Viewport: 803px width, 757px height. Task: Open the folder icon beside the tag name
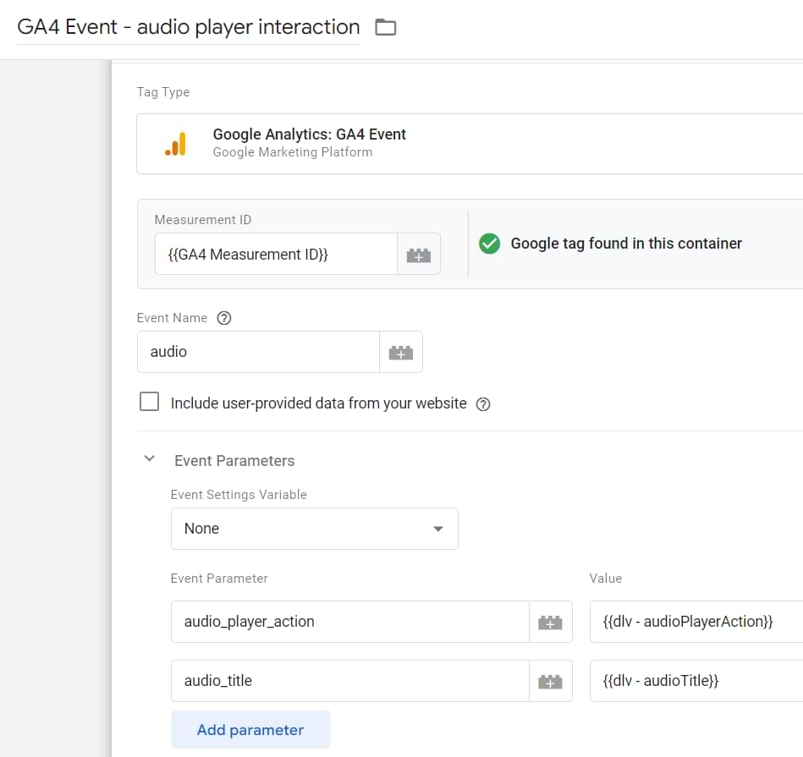[x=385, y=27]
